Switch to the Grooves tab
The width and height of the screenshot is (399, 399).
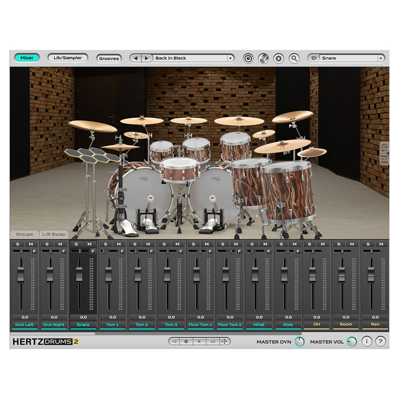click(x=109, y=59)
